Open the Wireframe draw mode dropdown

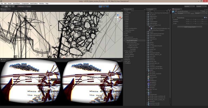[x=7, y=11]
